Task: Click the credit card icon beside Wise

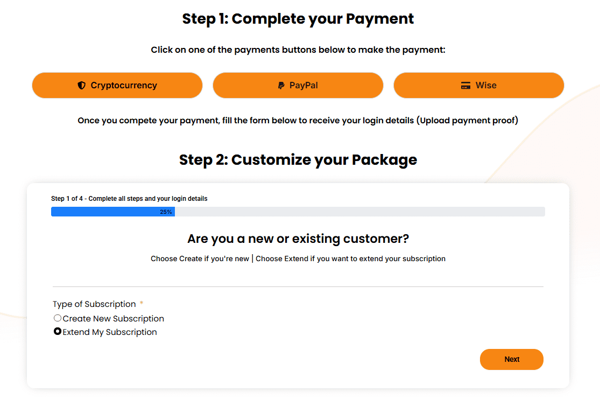Action: 466,86
